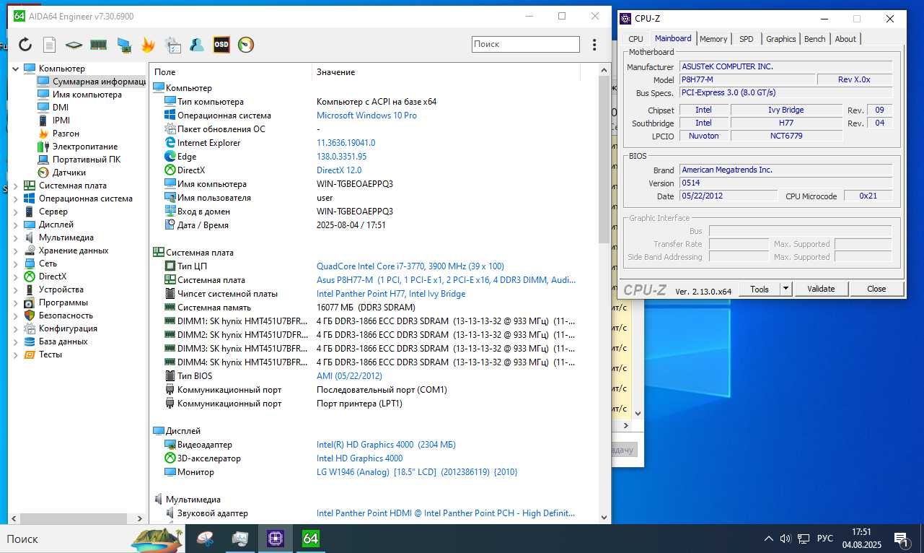924x553 pixels.
Task: Open the OSD panel toolbar icon
Action: point(221,45)
